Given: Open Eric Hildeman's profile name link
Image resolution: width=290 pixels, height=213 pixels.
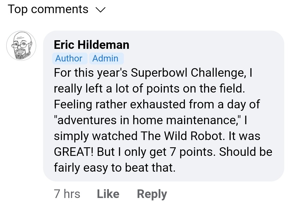Looking at the screenshot, I should (x=91, y=45).
